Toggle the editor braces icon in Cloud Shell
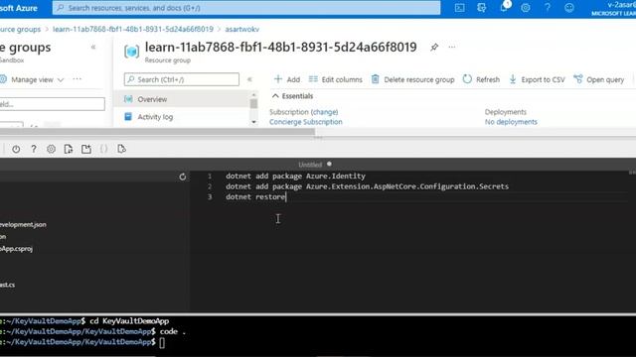Image resolution: width=636 pixels, height=357 pixels. [103, 149]
